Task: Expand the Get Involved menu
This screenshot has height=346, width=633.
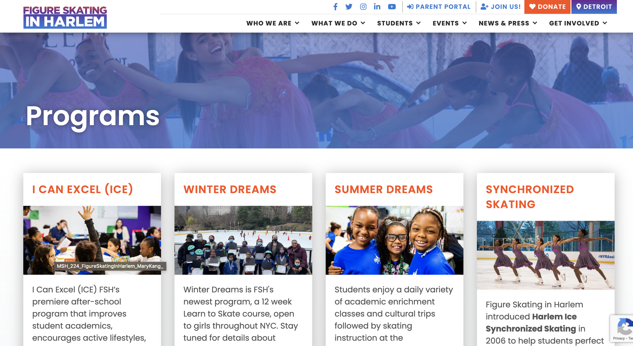Action: [578, 23]
